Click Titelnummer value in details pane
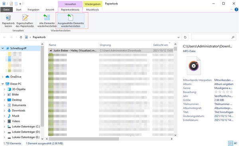 pyautogui.click(x=223, y=104)
